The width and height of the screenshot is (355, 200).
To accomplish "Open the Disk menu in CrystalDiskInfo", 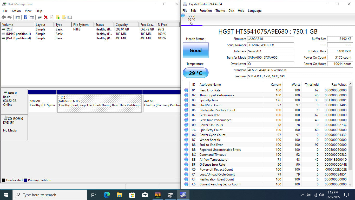I will [231, 11].
